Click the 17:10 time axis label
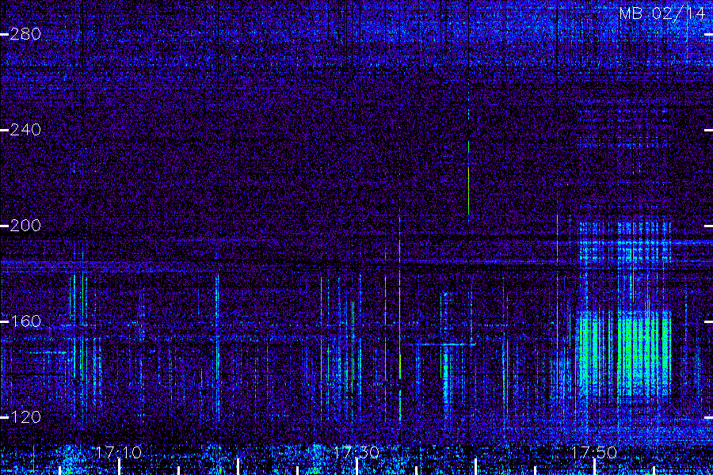 [119, 452]
